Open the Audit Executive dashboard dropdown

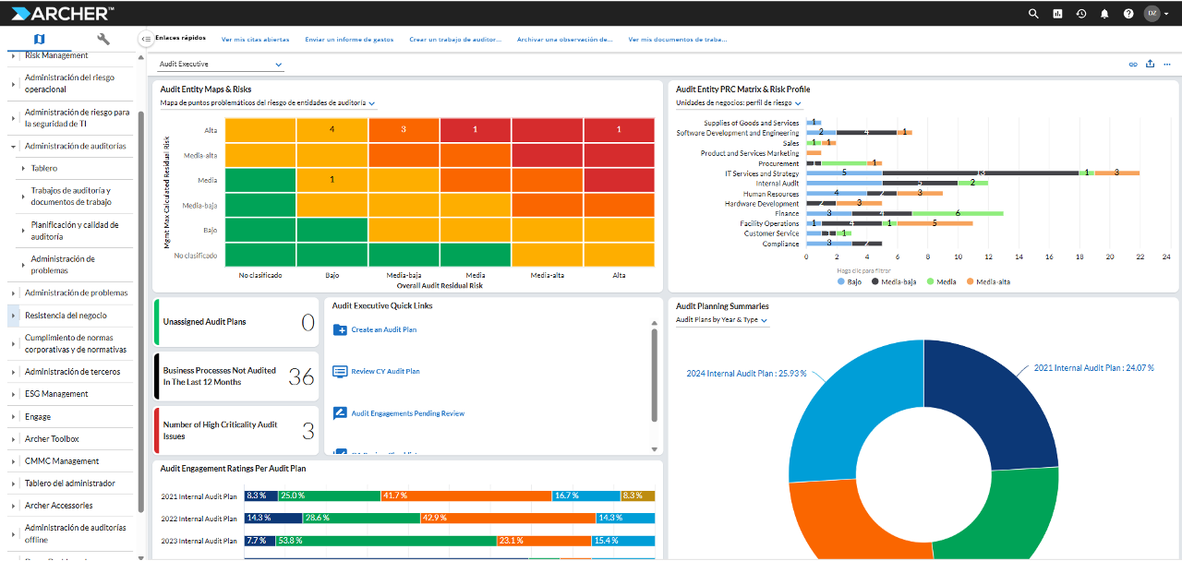pos(221,65)
